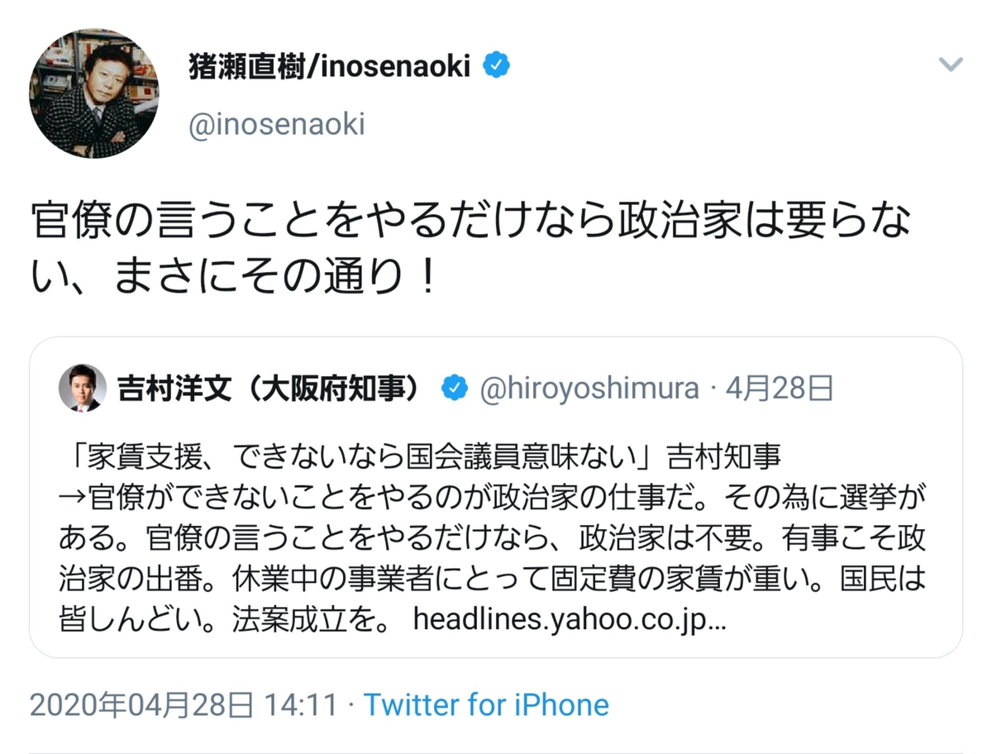This screenshot has width=992, height=754.
Task: Click the display name 猪瀬直樹/inosenaoki
Action: point(330,65)
